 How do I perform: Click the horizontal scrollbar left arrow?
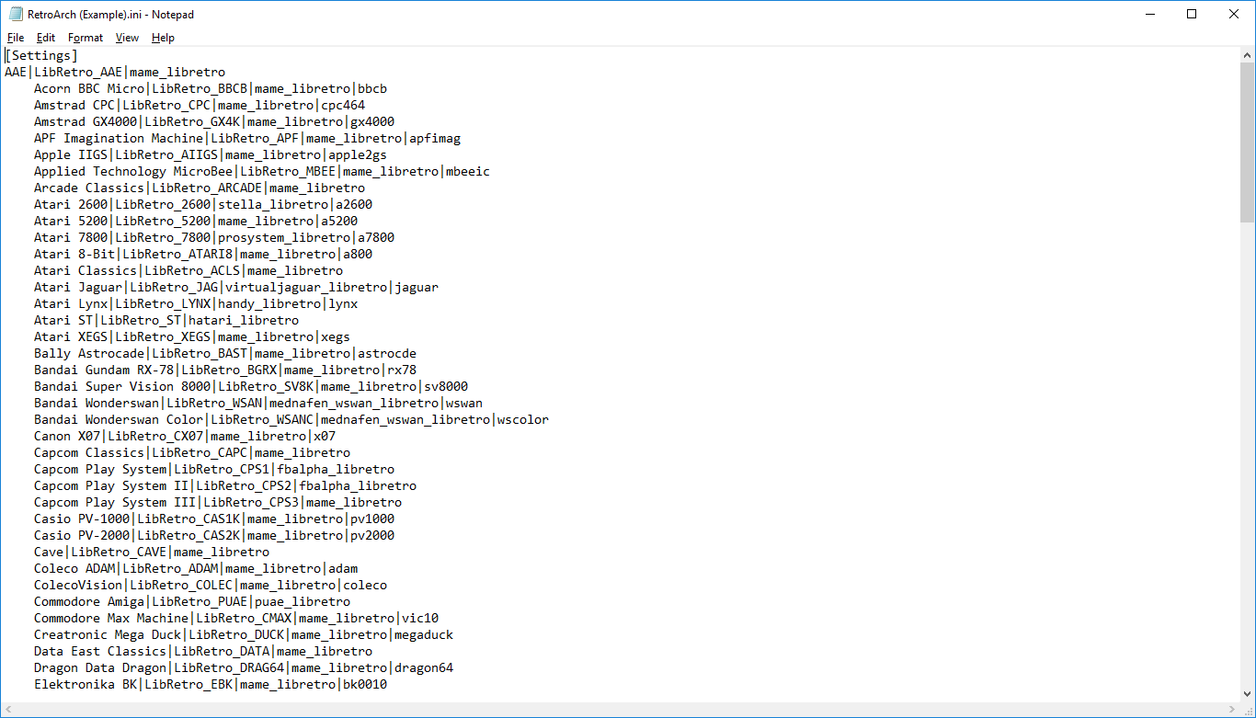click(8, 710)
